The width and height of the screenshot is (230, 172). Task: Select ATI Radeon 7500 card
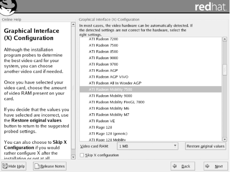(151, 45)
